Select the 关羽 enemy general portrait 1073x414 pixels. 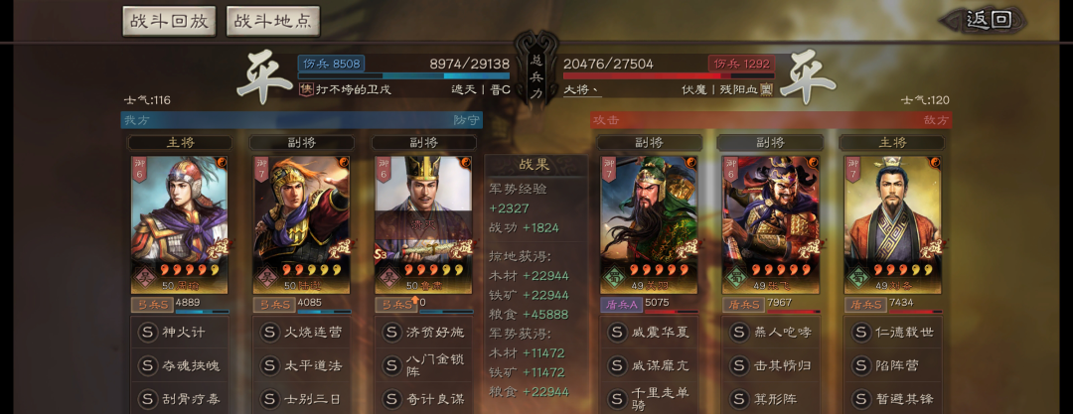click(x=649, y=224)
